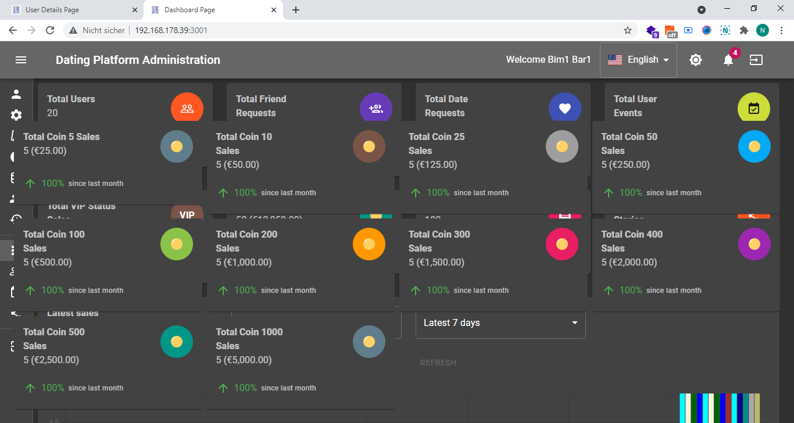Viewport: 794px width, 423px height.
Task: Click the Total Friend Requests purple icon
Action: pyautogui.click(x=376, y=108)
